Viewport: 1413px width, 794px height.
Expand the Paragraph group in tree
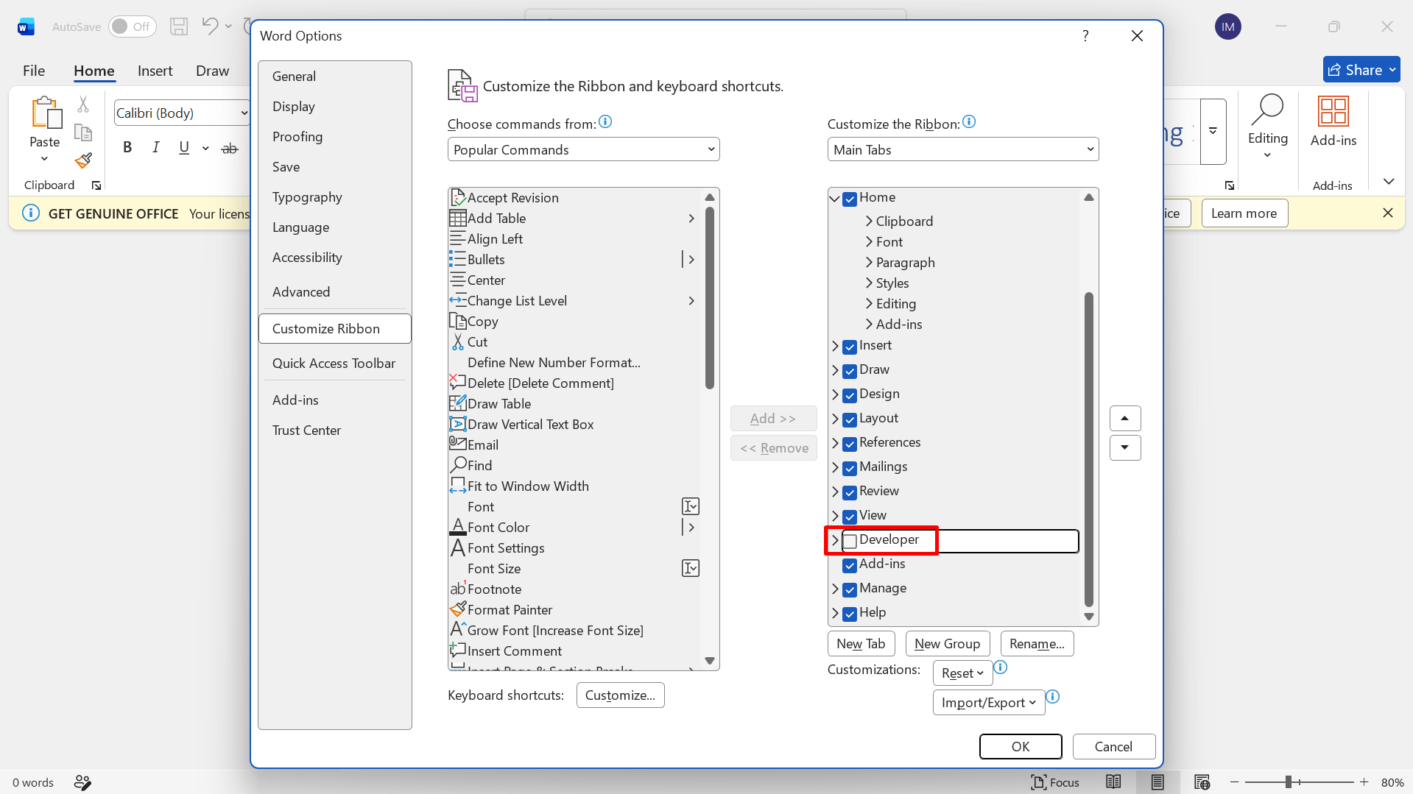point(869,263)
